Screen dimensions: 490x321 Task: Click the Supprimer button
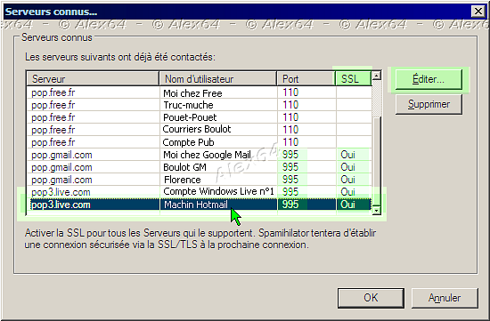[429, 104]
